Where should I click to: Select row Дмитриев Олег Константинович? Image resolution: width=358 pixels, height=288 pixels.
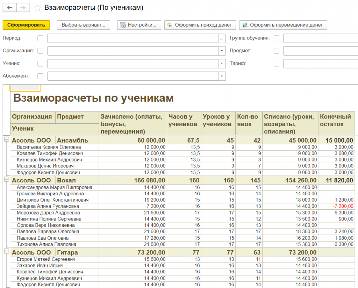[x=182, y=200]
